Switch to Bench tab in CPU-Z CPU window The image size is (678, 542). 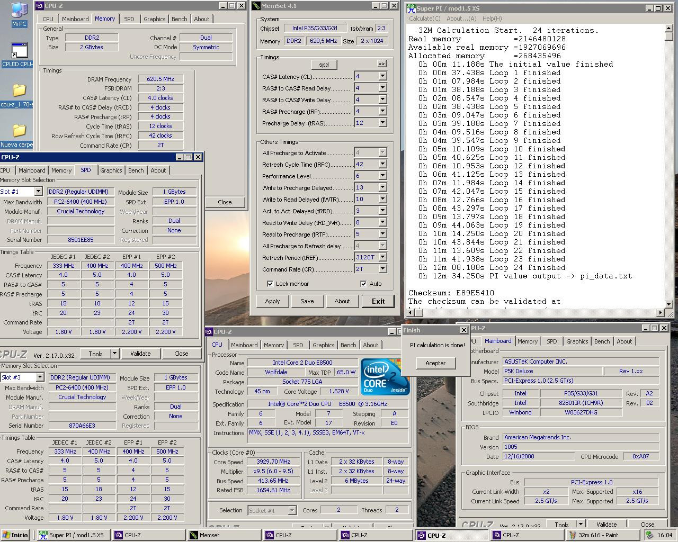348,345
